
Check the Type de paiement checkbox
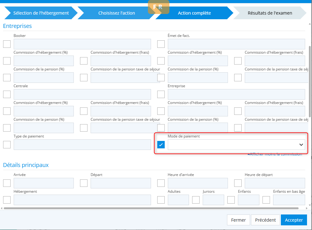point(7,145)
